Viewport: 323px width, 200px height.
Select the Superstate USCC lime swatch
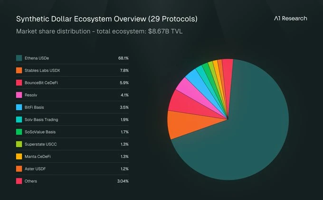(19, 144)
